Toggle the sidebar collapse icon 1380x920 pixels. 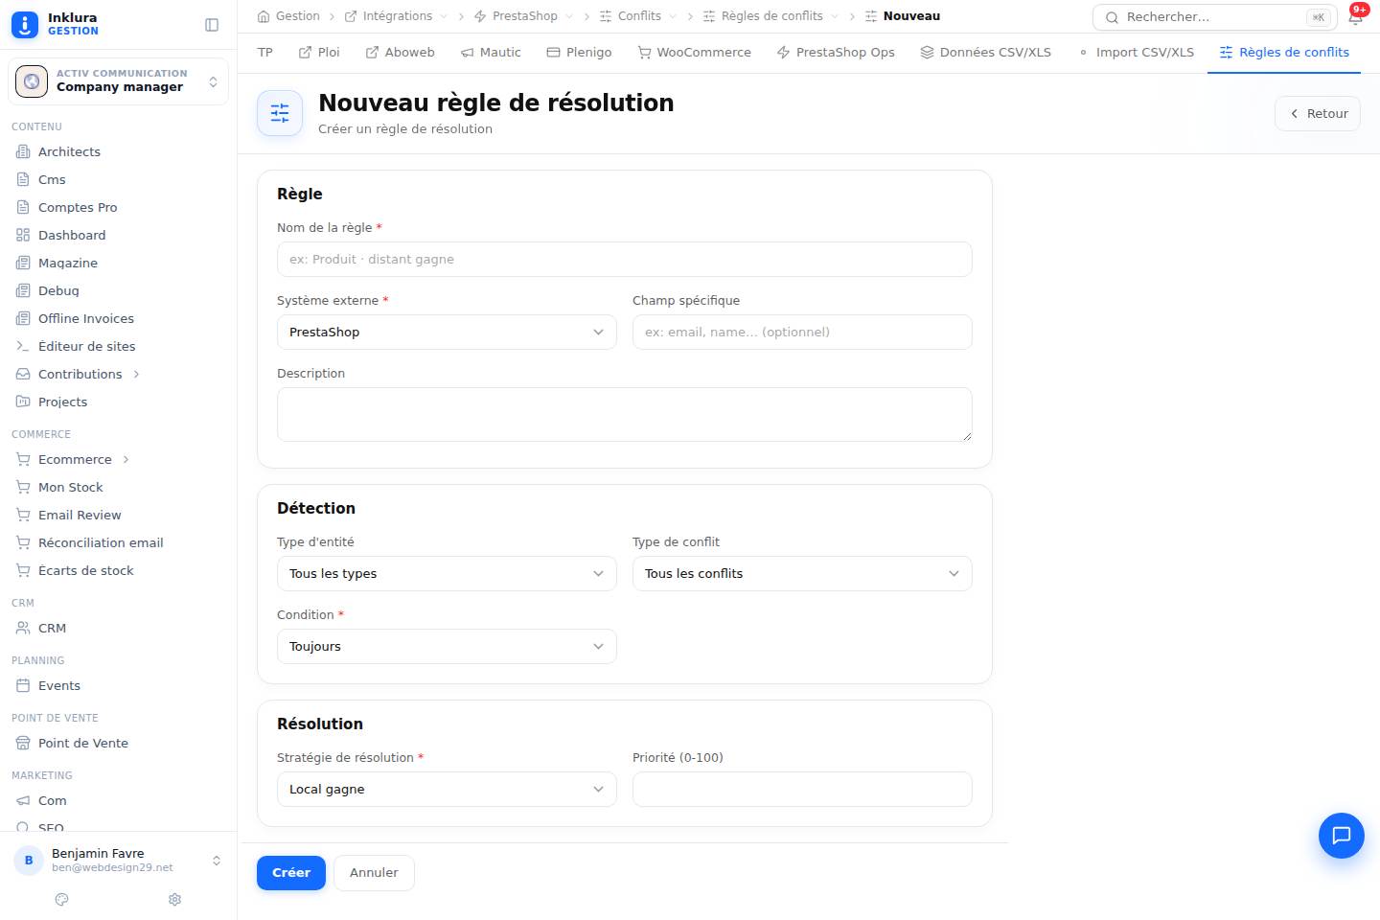pos(212,25)
